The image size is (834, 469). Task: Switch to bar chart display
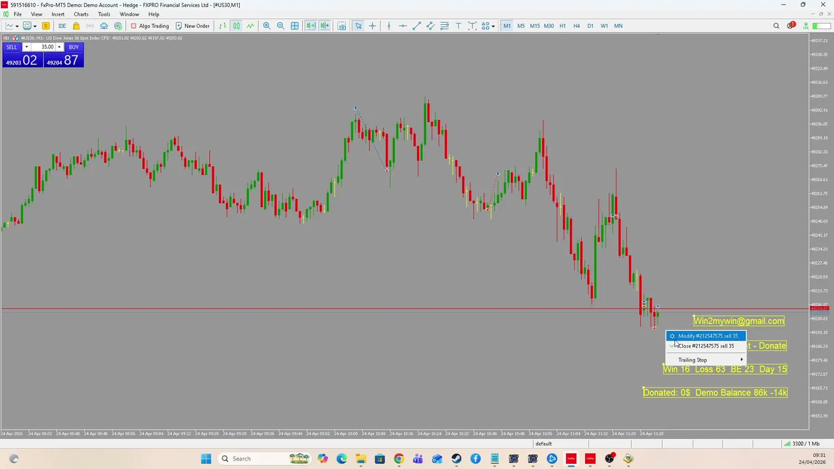click(x=223, y=26)
